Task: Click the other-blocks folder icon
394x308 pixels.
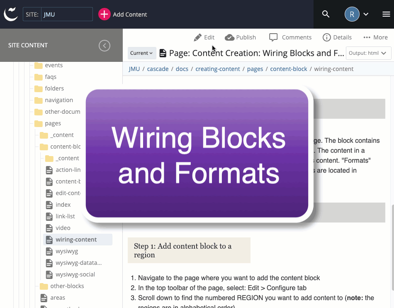Action: click(44, 286)
